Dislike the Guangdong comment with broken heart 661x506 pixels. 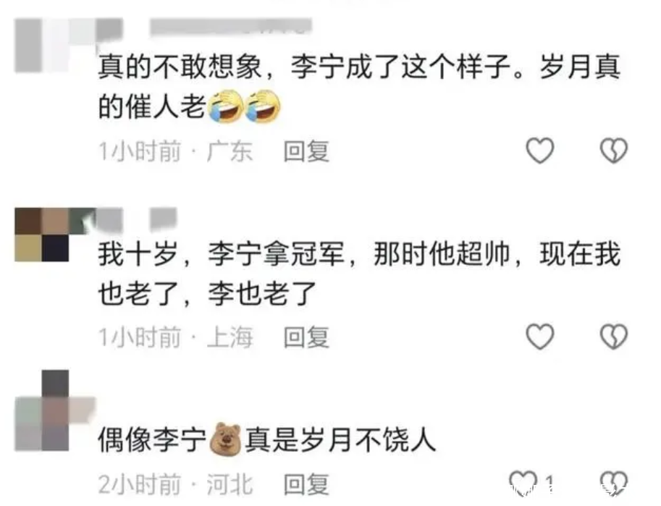click(613, 151)
